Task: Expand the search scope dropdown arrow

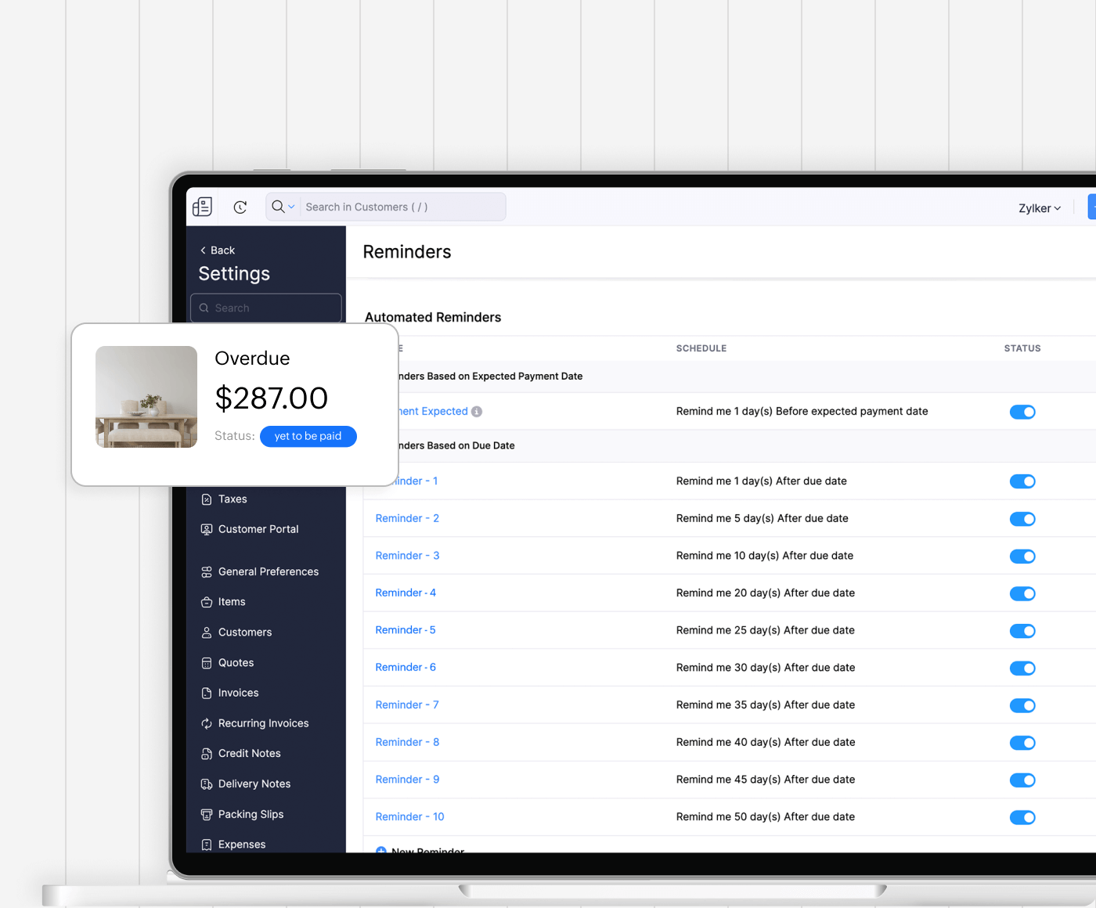Action: (x=291, y=207)
